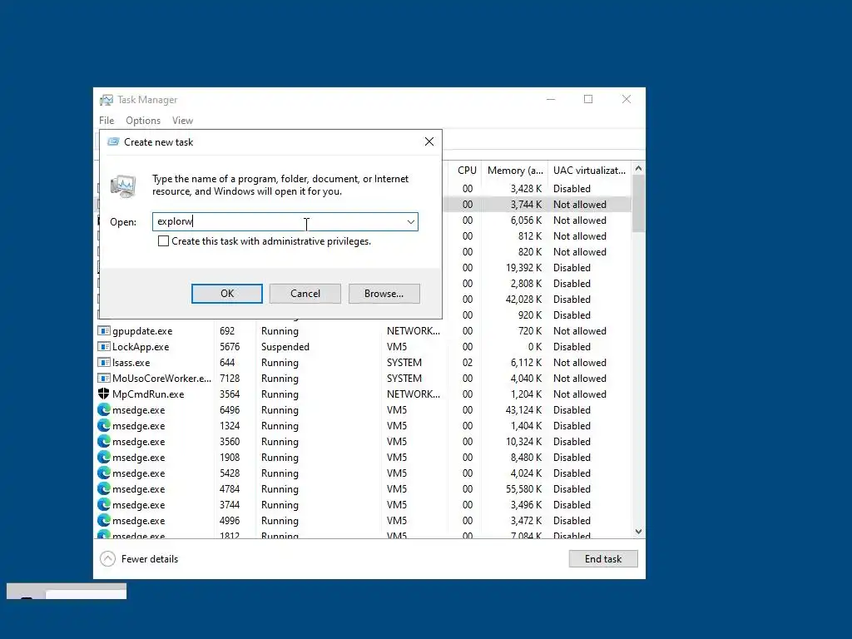
Task: Click OK in Create new task
Action: pos(227,294)
